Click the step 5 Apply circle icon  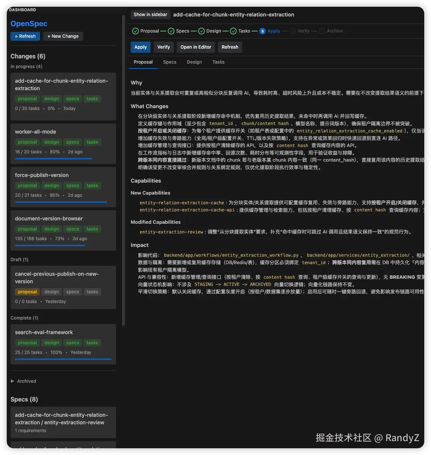[262, 31]
